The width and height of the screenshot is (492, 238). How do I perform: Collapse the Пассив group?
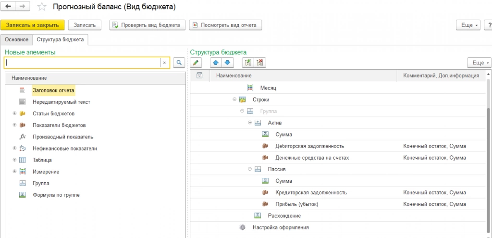point(249,169)
